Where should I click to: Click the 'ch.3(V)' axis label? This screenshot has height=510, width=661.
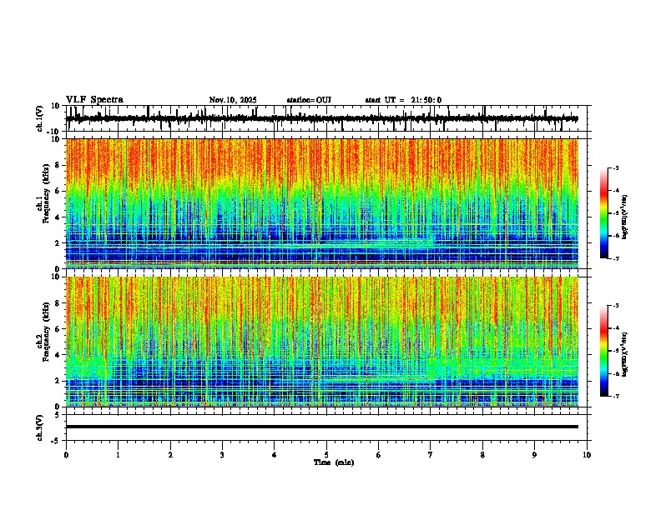click(x=40, y=427)
